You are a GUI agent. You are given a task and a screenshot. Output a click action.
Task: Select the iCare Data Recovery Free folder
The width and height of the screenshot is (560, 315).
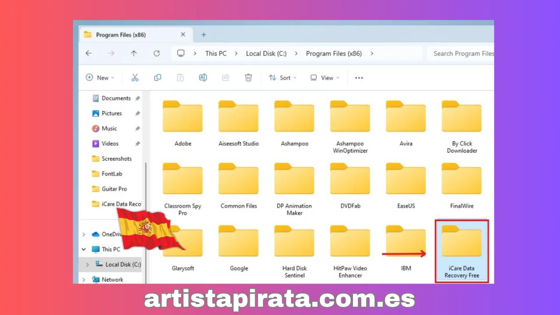tap(462, 252)
